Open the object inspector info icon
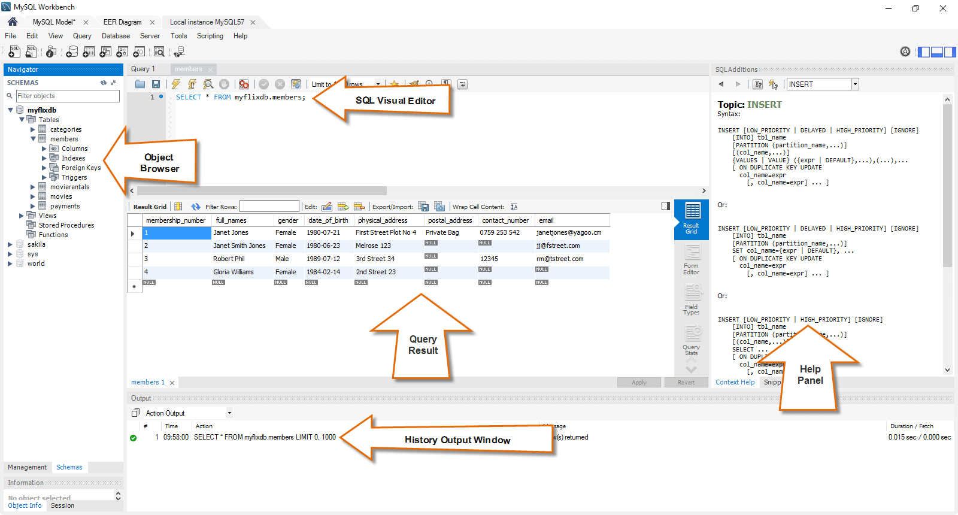Image resolution: width=958 pixels, height=515 pixels. pyautogui.click(x=51, y=52)
